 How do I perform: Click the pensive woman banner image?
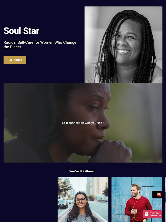point(83,123)
